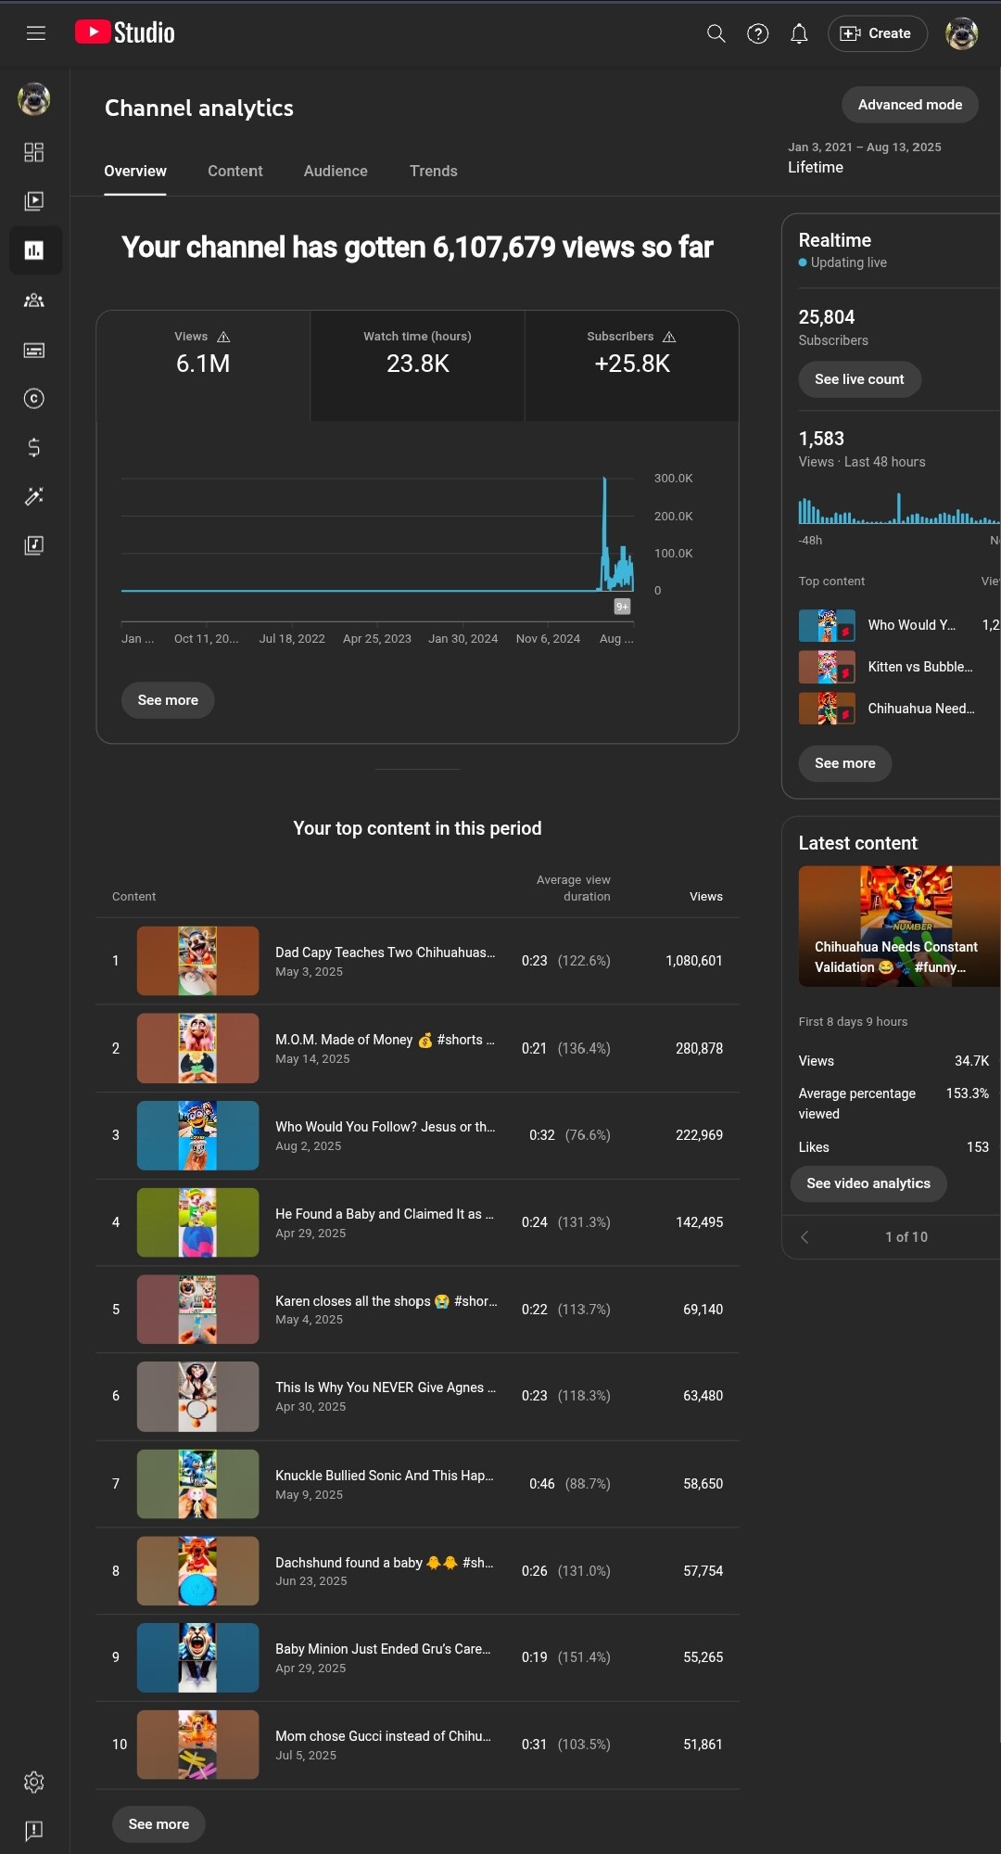This screenshot has height=1854, width=1001.
Task: Click the search magnifier icon
Action: tap(716, 33)
